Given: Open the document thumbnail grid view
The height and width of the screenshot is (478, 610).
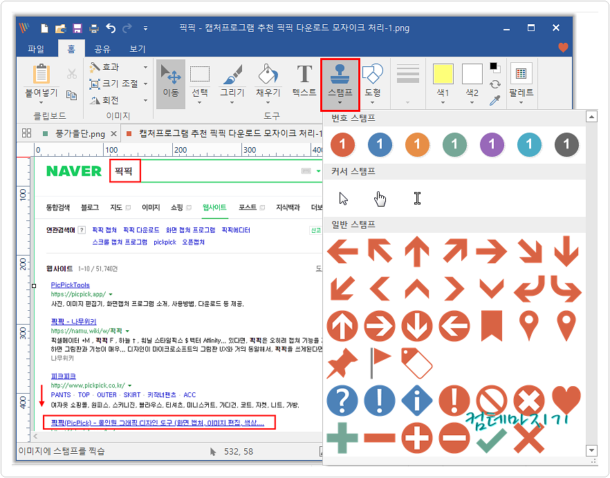Looking at the screenshot, I should coord(26,133).
